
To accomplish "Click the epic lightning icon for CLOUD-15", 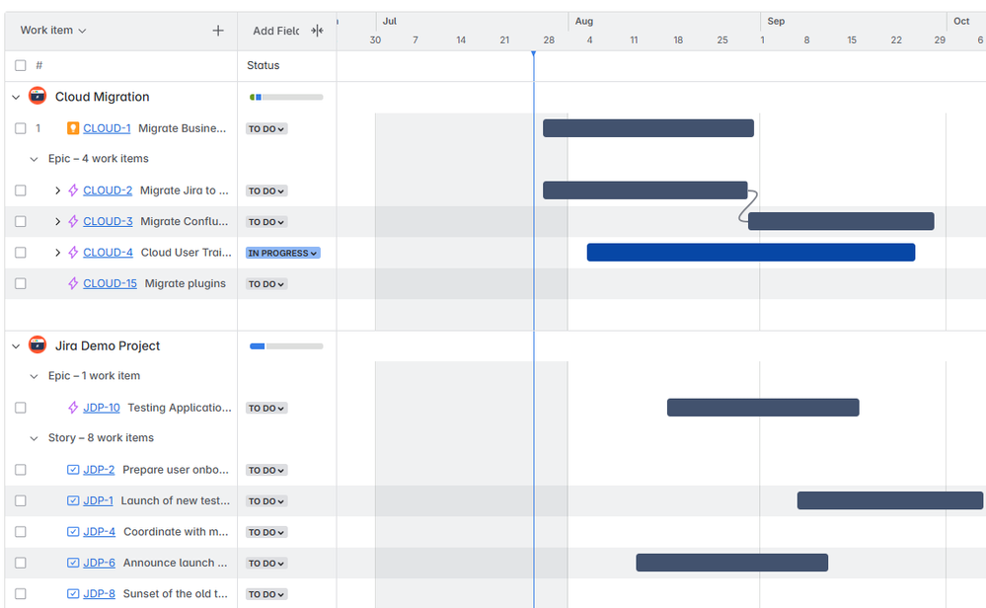I will [73, 283].
